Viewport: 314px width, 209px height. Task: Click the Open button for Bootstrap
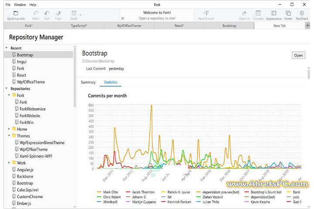(x=298, y=55)
